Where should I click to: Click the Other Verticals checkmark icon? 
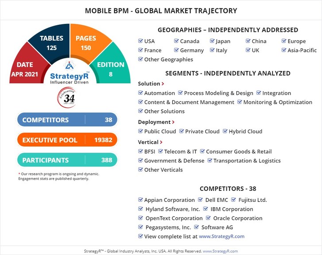click(x=140, y=170)
